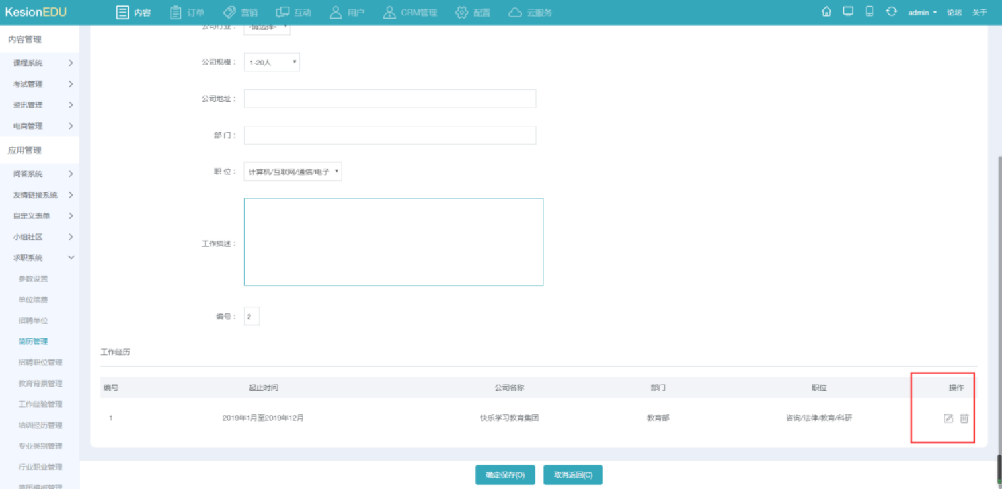Open the 公司规模 dropdown showing 1-20人
Viewport: 1002px width, 489px height.
point(272,62)
